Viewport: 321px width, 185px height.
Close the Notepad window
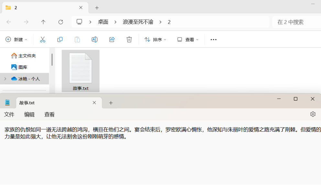point(313,99)
